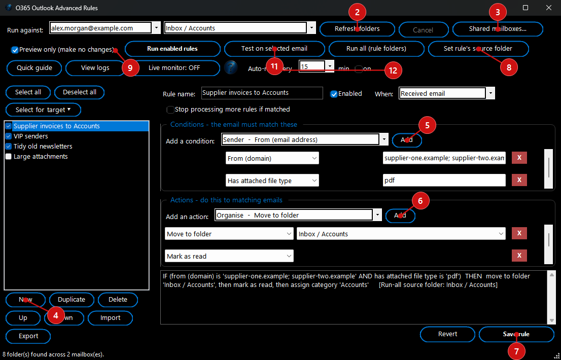Click the IF...THEN rule summary text
The image size is (561, 360).
point(346,280)
